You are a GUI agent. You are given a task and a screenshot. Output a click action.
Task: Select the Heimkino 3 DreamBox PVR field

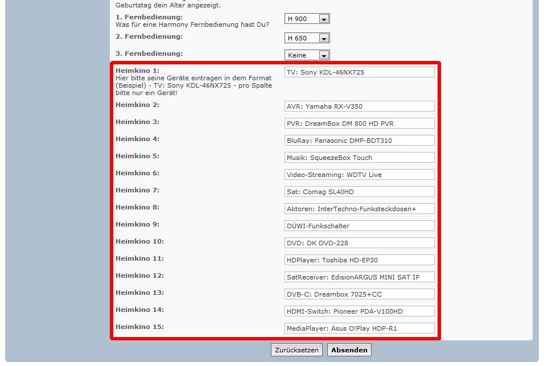pyautogui.click(x=360, y=124)
